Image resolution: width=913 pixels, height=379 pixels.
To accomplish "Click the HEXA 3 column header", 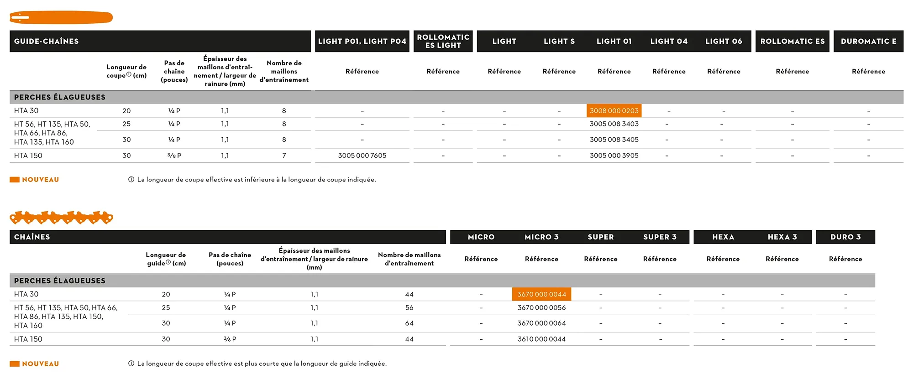I will [x=782, y=237].
